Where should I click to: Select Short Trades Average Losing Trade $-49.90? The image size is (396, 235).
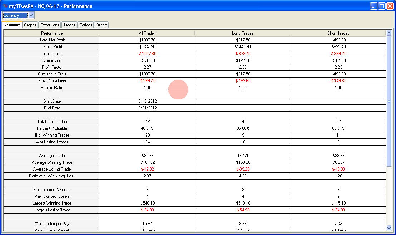click(x=338, y=170)
